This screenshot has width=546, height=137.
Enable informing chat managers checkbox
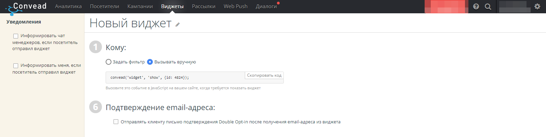(16, 36)
